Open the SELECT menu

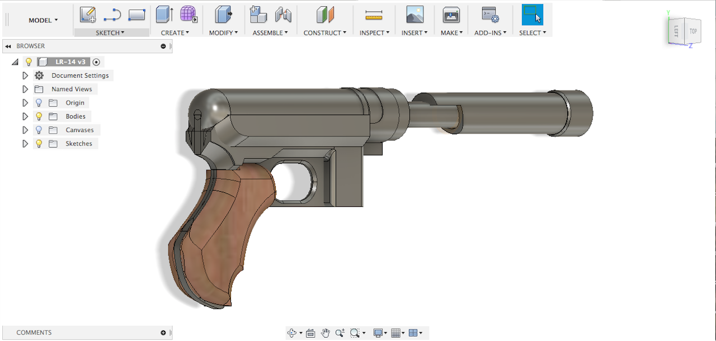(533, 33)
